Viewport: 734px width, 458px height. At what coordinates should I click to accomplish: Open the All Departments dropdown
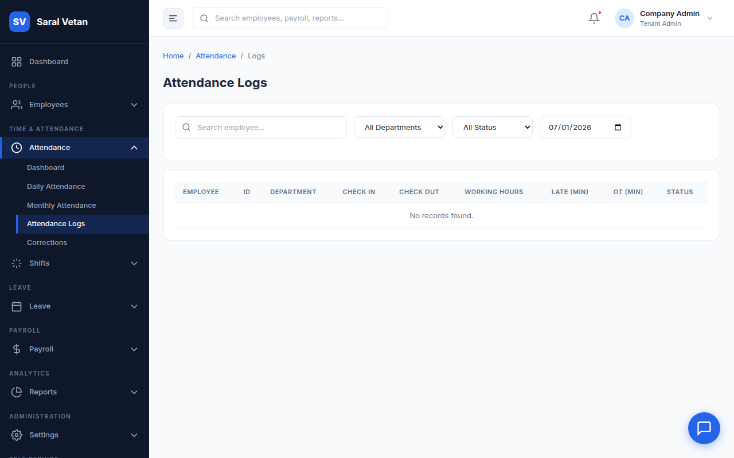[x=400, y=127]
